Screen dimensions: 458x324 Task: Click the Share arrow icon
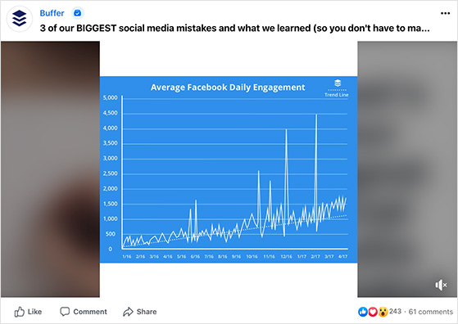tap(128, 312)
